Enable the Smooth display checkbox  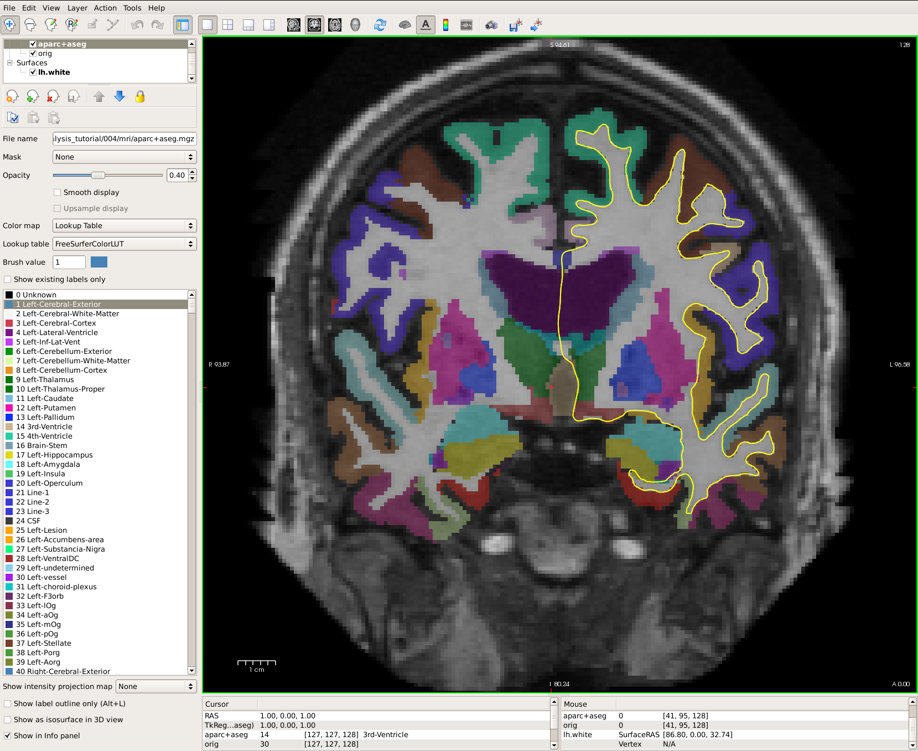coord(57,193)
